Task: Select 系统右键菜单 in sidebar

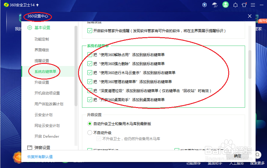Action: [x=45, y=71]
